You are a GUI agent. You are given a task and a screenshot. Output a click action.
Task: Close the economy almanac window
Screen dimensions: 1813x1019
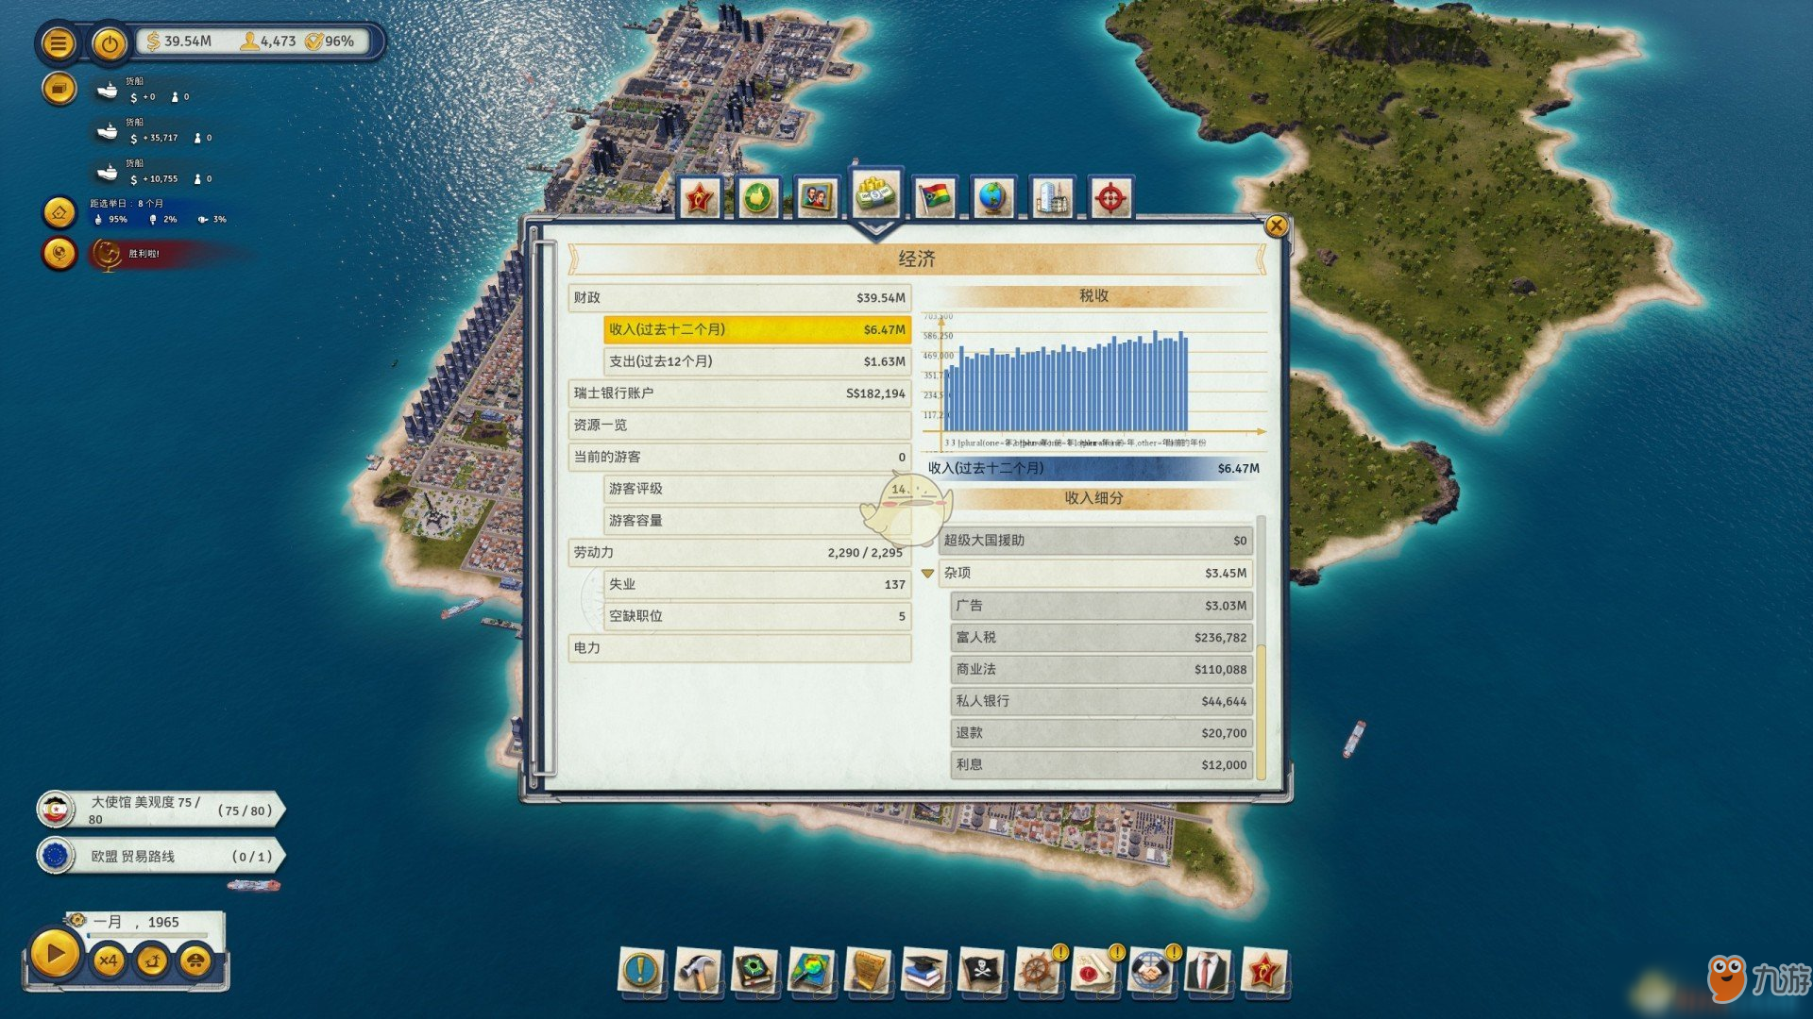coord(1276,226)
